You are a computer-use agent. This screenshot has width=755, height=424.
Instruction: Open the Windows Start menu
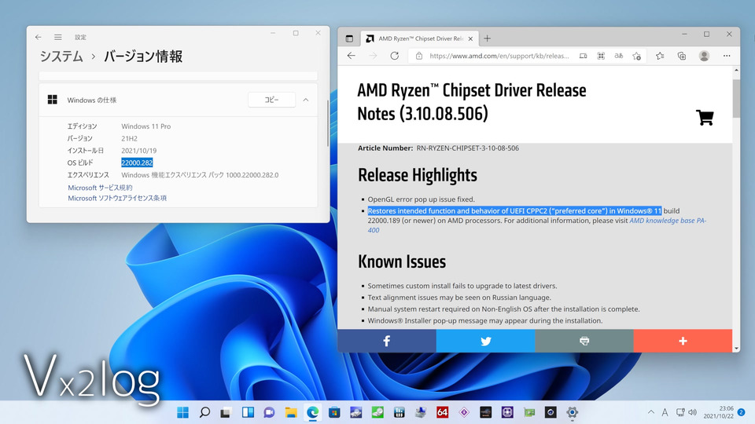tap(183, 412)
